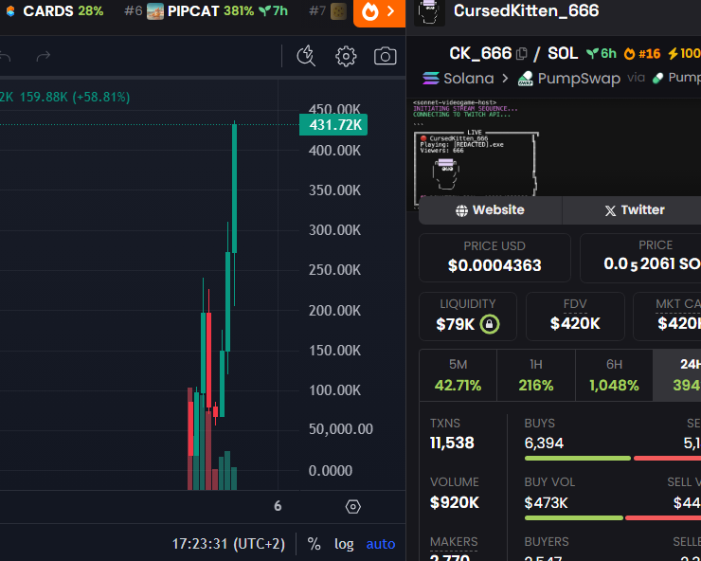This screenshot has height=561, width=701.
Task: Click the liquidity lock icon
Action: (490, 324)
